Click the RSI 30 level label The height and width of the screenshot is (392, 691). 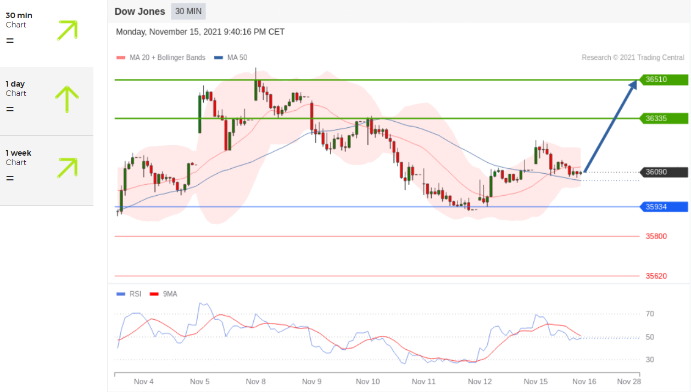coord(650,360)
